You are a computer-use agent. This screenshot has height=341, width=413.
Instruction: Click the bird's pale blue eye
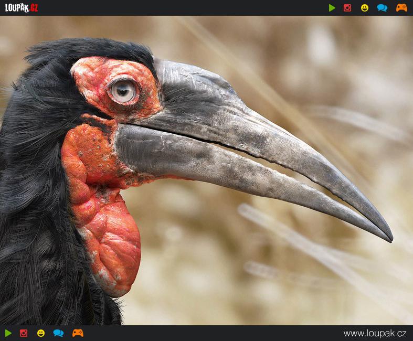click(123, 91)
